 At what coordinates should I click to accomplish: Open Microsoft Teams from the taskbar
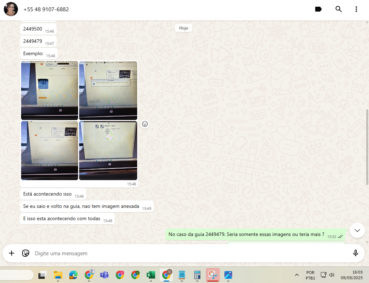(104, 275)
